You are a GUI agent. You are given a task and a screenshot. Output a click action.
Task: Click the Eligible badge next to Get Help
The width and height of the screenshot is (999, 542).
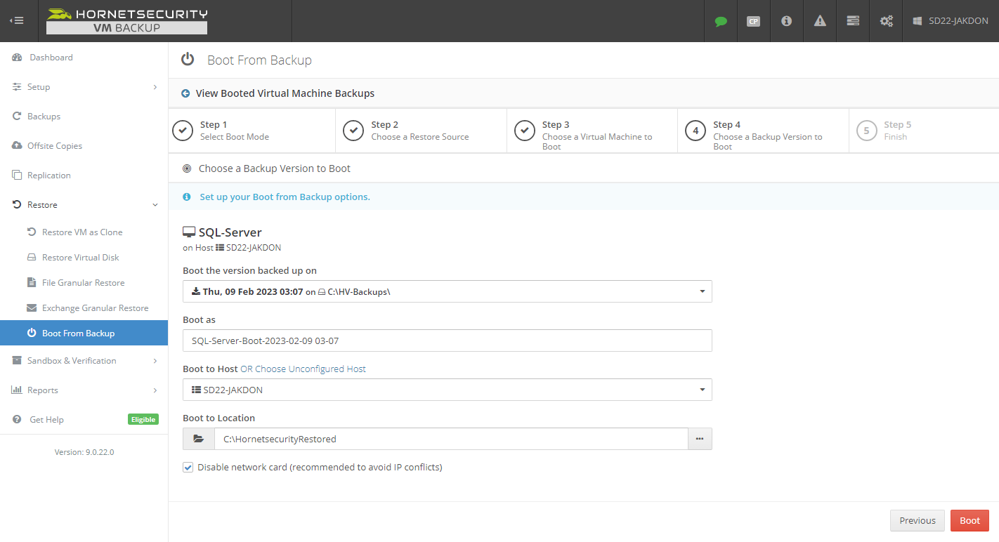coord(143,419)
